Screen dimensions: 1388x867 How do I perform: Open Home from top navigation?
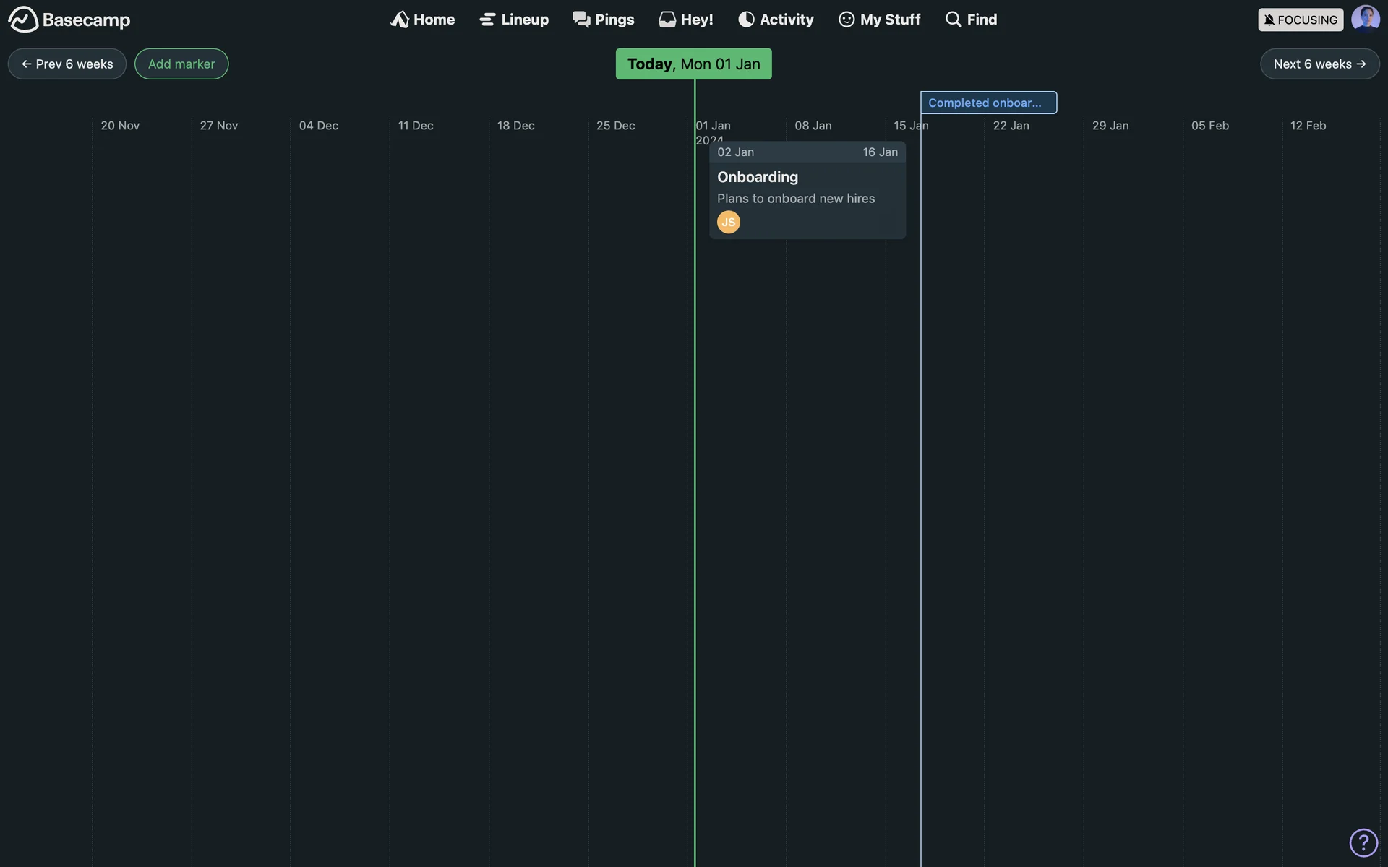tap(423, 20)
